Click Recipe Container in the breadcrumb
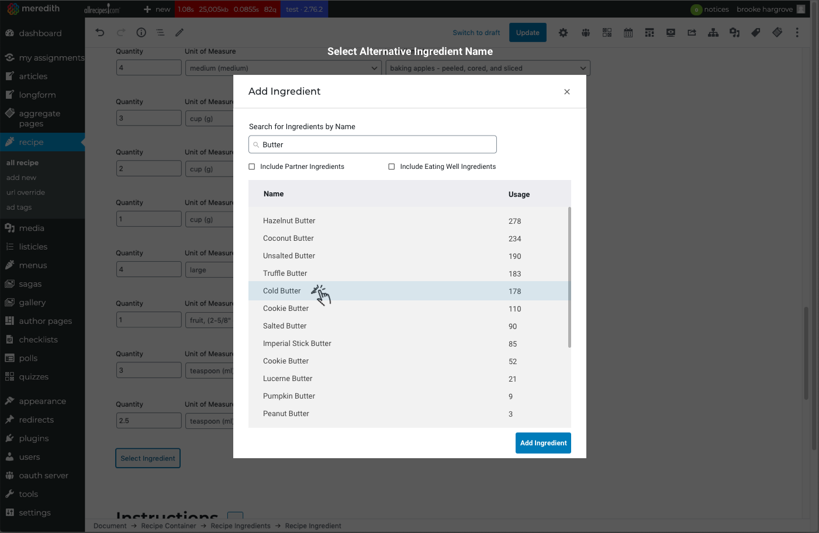 tap(169, 526)
